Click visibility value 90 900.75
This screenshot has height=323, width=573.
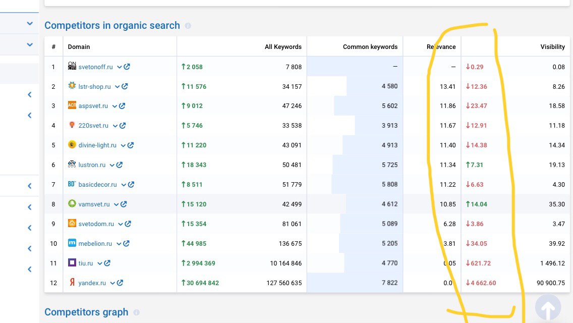tap(551, 283)
